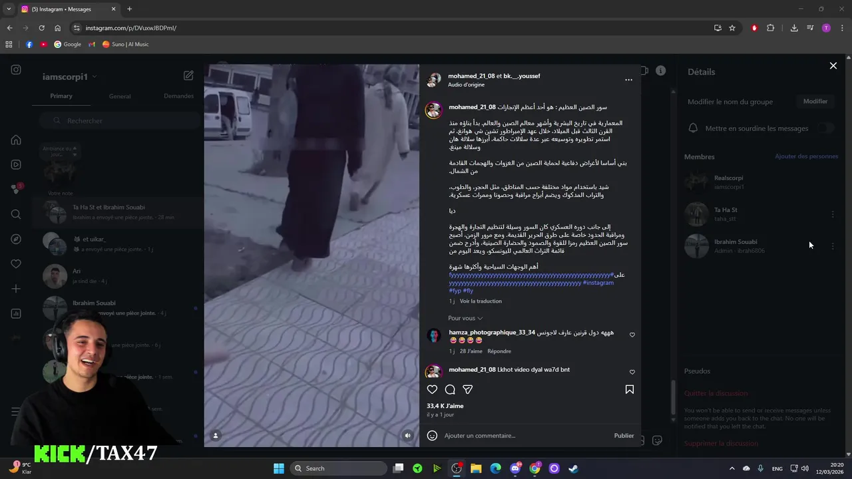Open the comment bubble icon on post

(x=450, y=389)
